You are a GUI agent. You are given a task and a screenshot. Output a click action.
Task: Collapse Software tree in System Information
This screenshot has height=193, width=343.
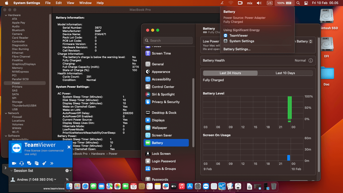tap(6, 136)
